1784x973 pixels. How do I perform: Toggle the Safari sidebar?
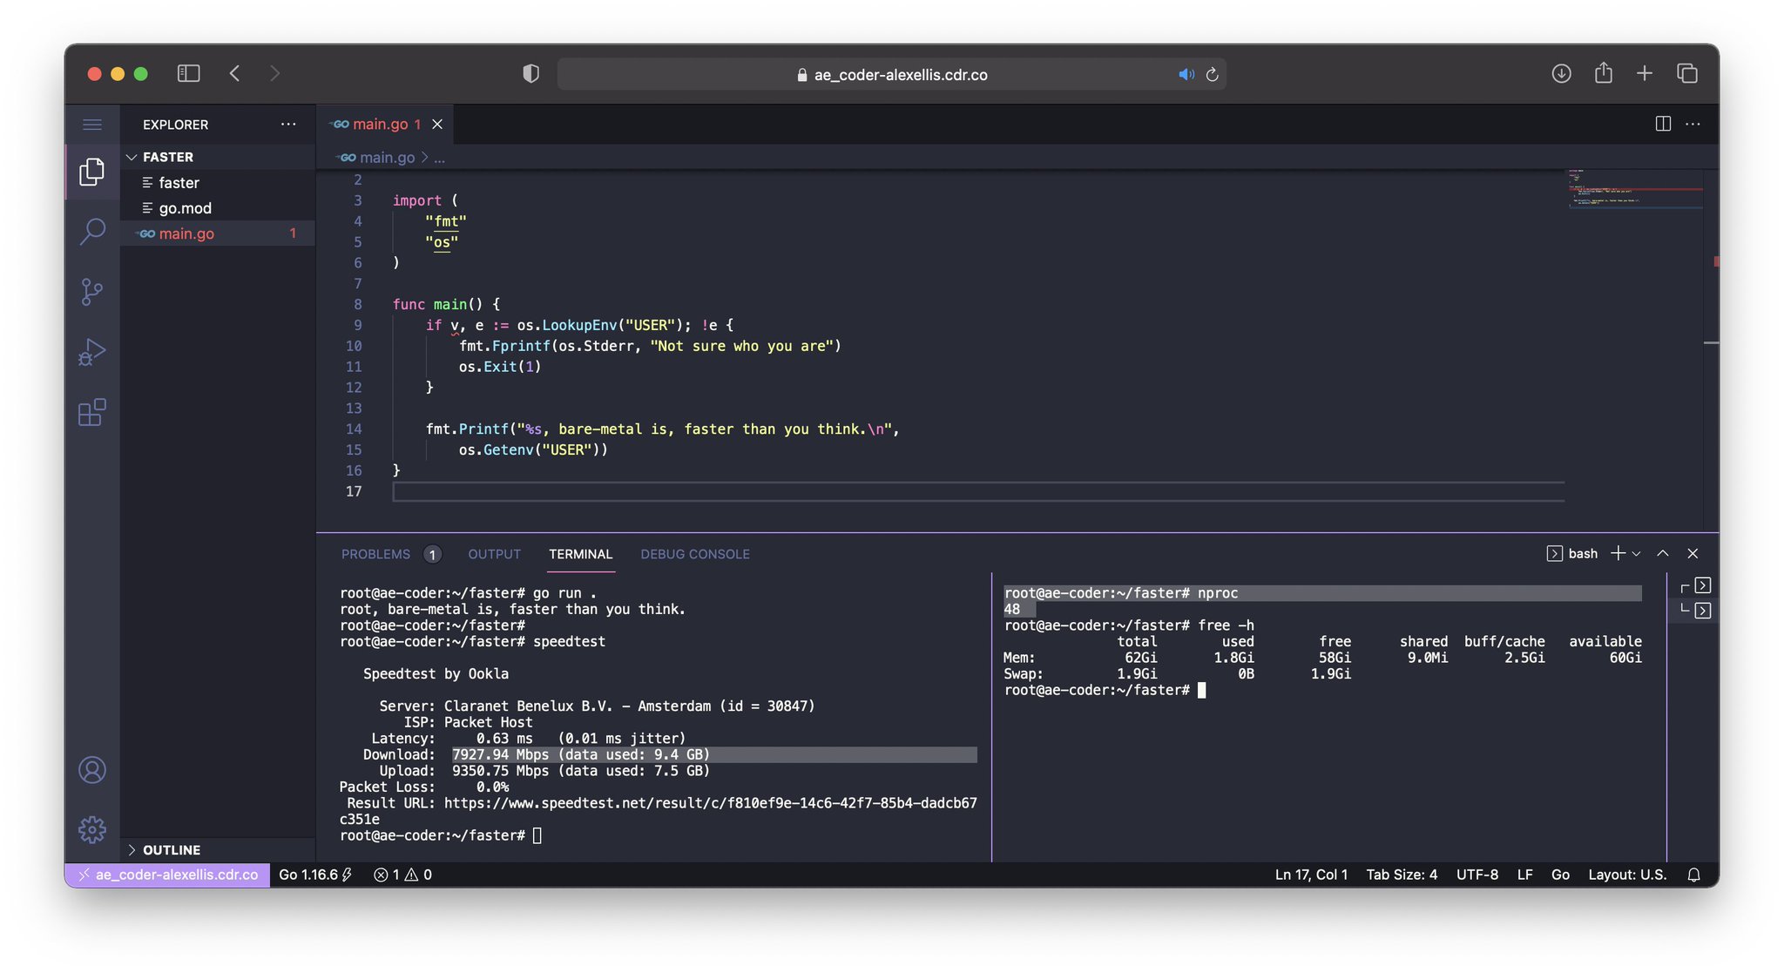point(188,74)
